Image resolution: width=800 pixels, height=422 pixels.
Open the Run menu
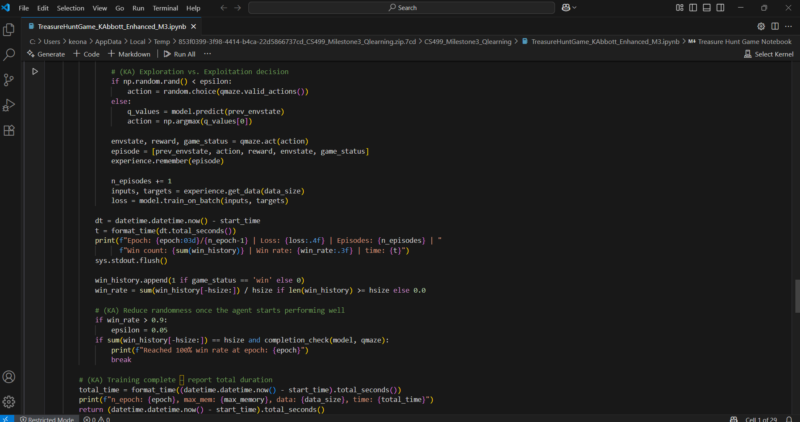[138, 8]
